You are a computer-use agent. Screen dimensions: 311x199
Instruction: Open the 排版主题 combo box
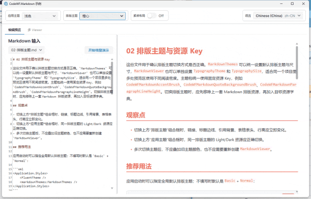pos(103,16)
